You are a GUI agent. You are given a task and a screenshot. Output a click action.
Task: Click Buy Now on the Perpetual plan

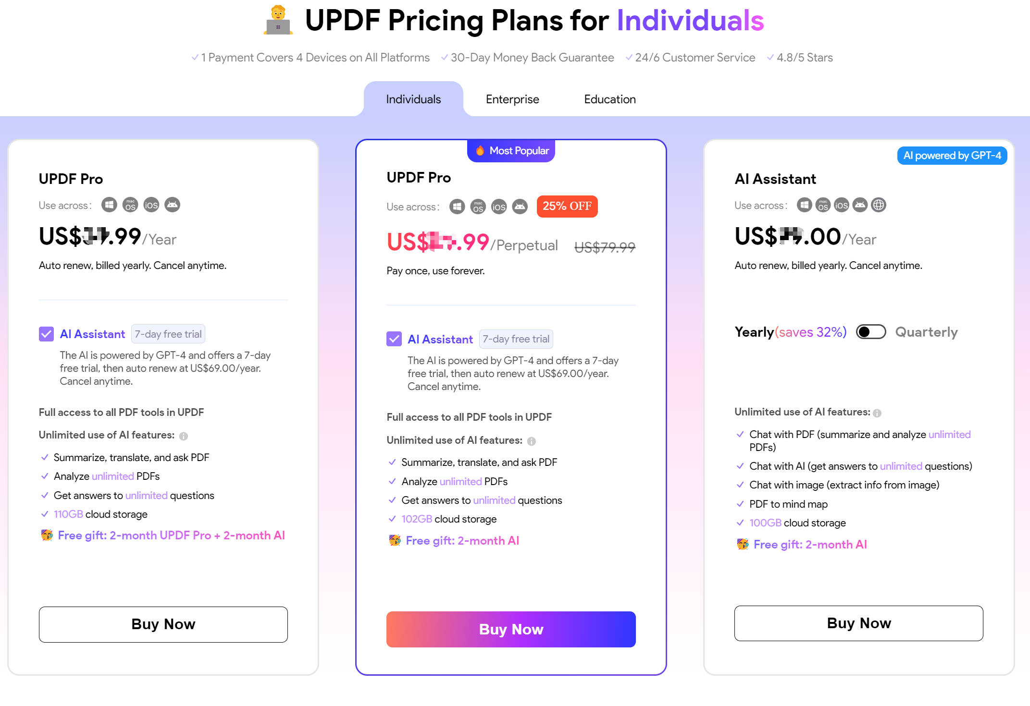pyautogui.click(x=510, y=629)
